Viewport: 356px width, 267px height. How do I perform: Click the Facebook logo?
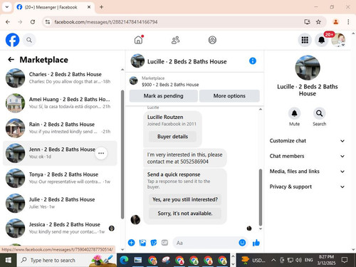(x=12, y=40)
